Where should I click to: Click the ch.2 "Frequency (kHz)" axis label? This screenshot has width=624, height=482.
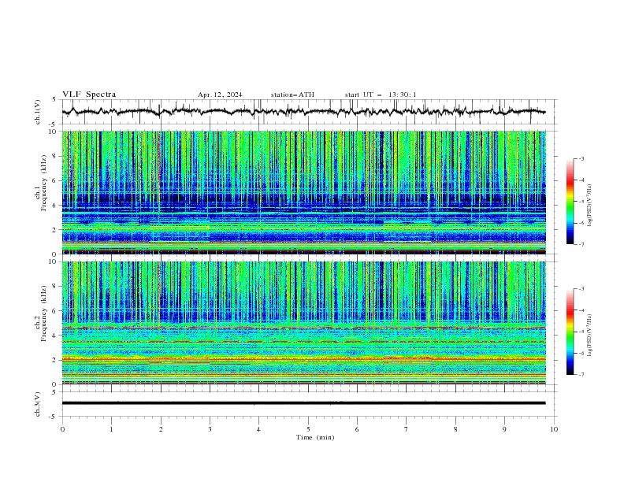44,313
